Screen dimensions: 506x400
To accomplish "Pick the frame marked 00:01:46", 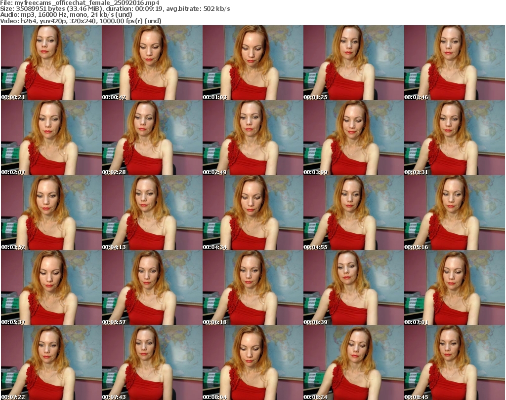I will (454, 63).
